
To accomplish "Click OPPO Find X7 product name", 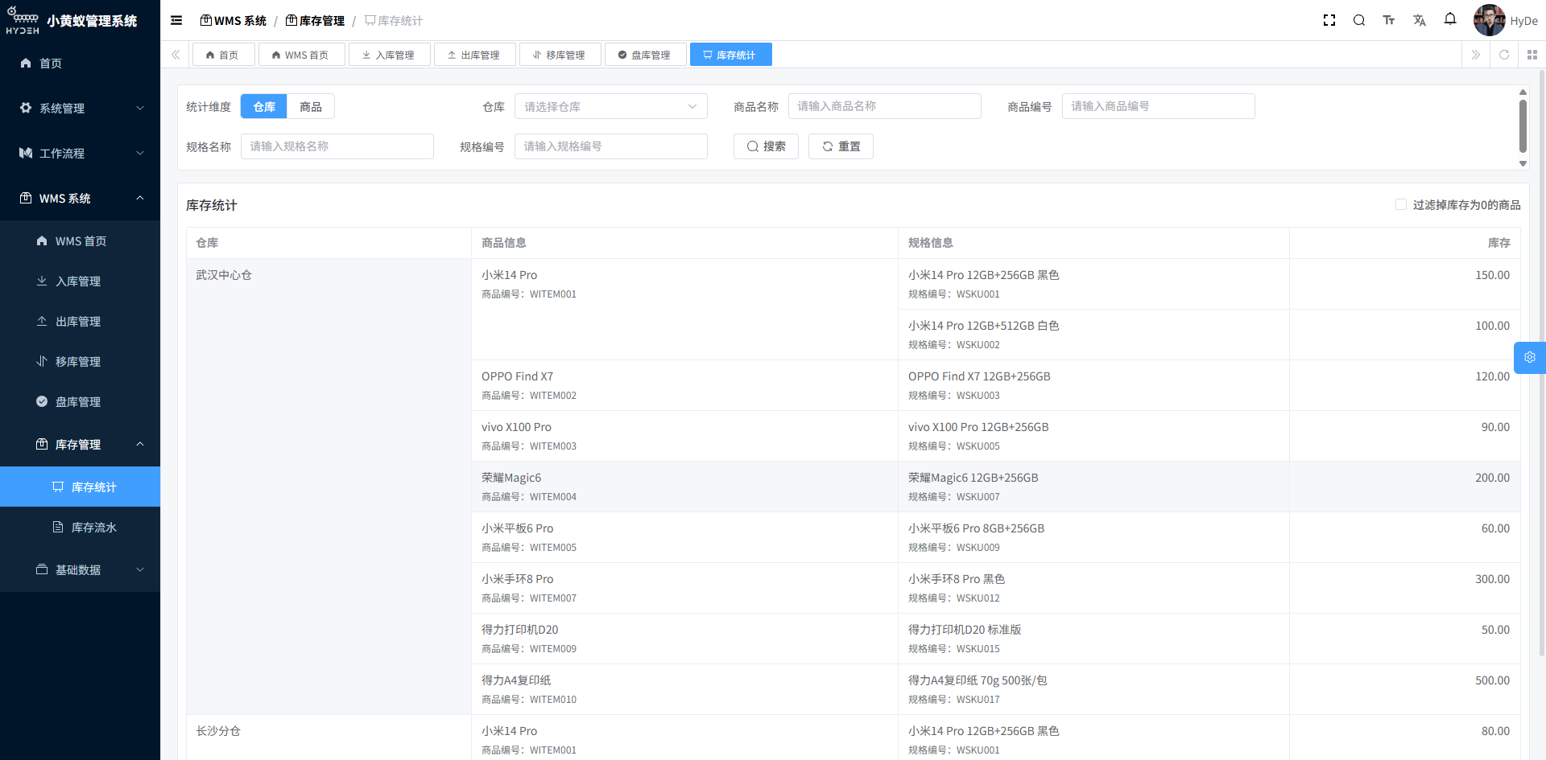I will pos(517,376).
